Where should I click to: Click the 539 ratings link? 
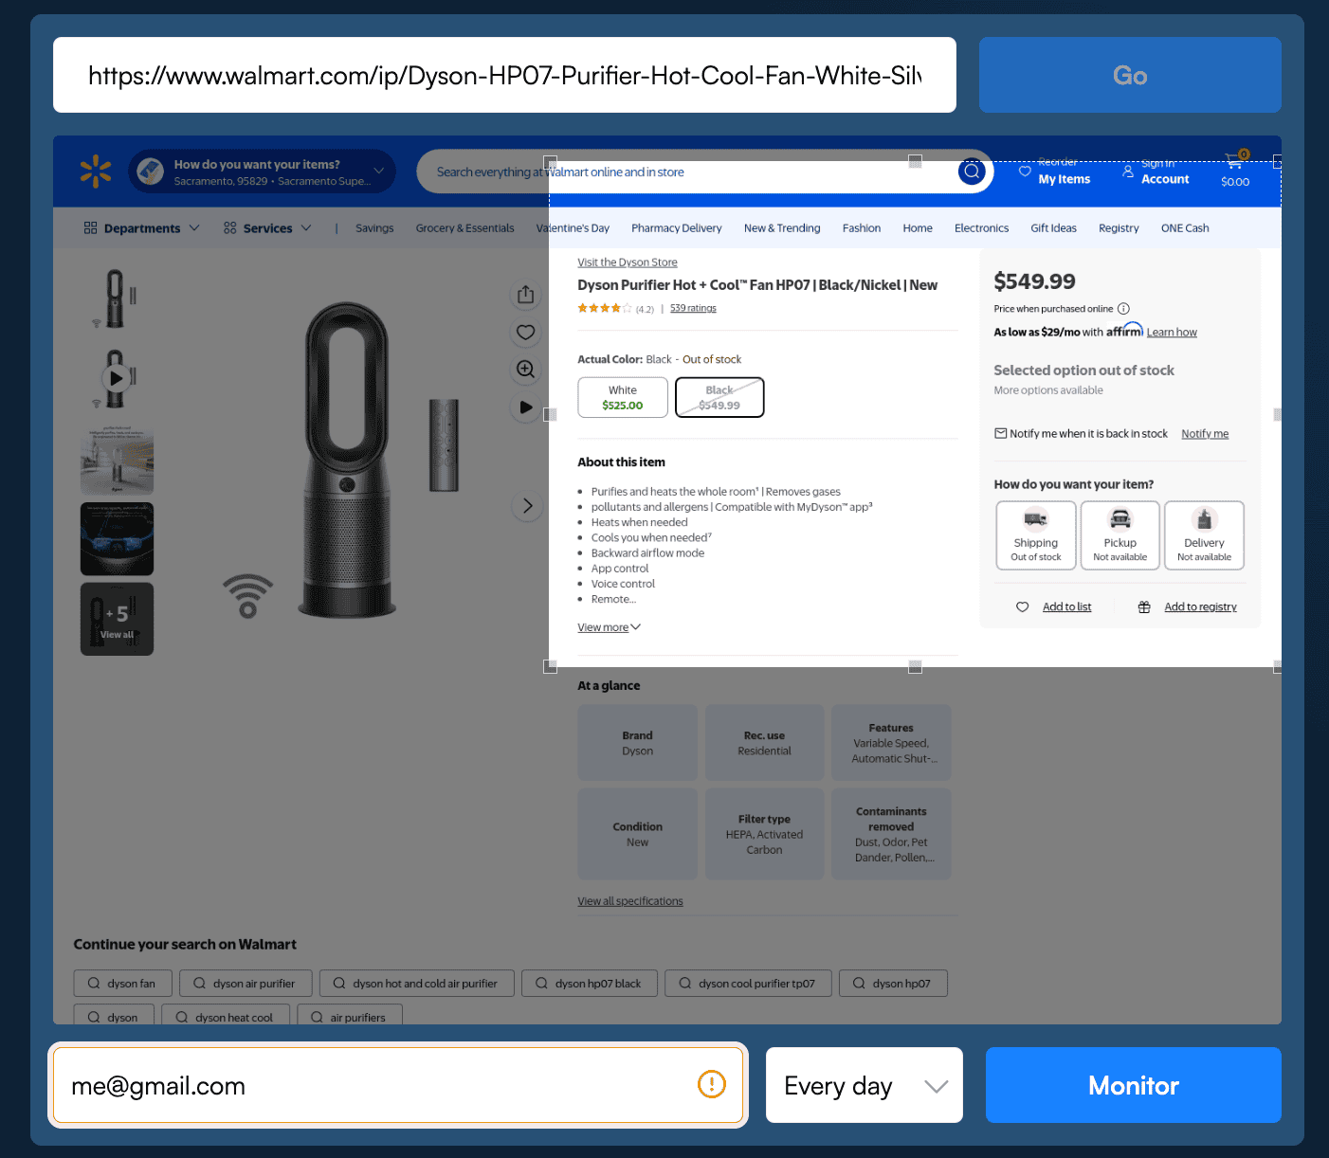pyautogui.click(x=693, y=308)
